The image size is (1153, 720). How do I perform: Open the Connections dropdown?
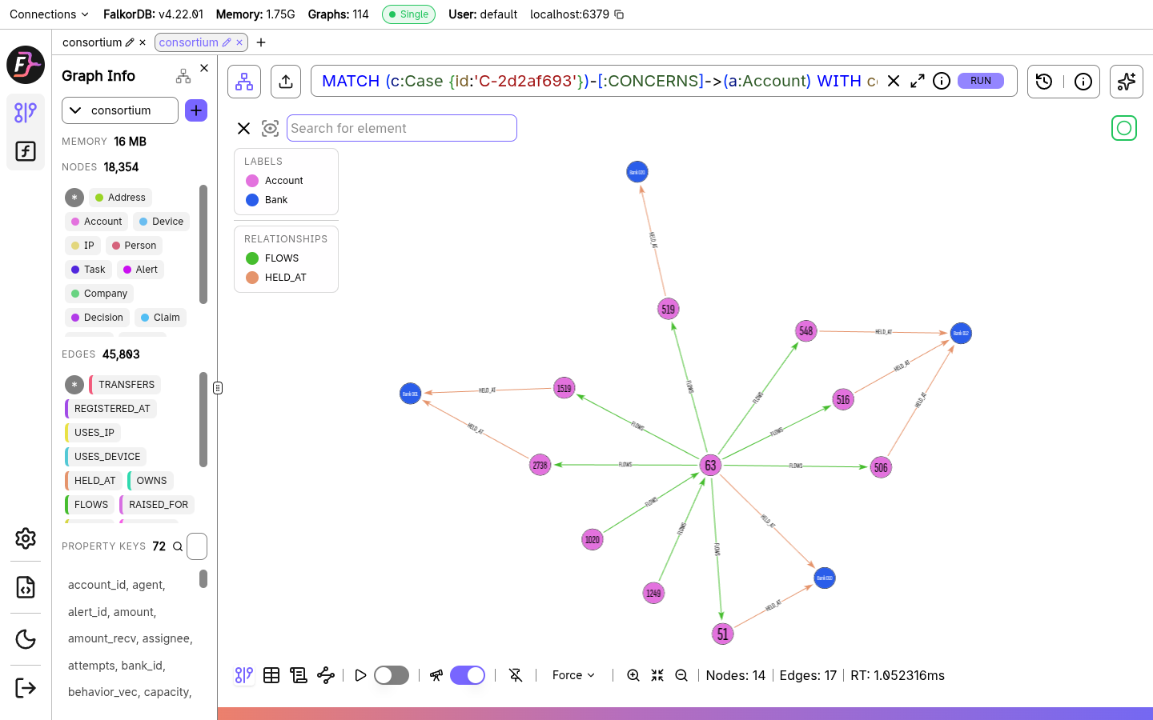(x=48, y=14)
